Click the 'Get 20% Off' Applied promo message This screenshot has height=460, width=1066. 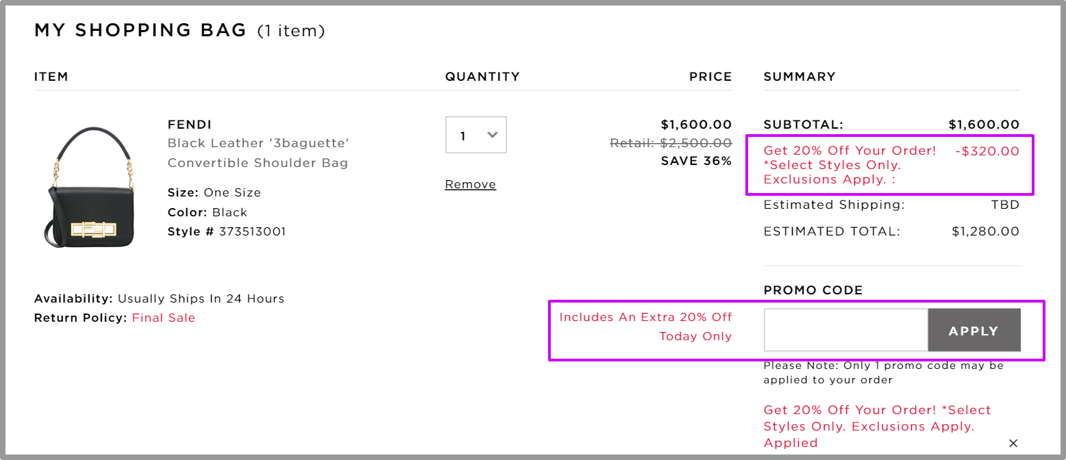(x=878, y=426)
